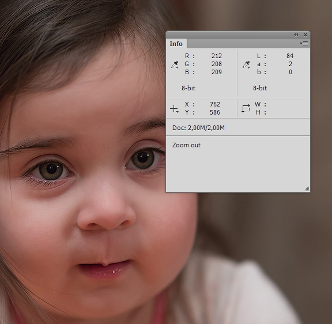Screen dimensions: 332x324
Task: Click the RGB eyedropper icon in Info panel
Action: coord(175,64)
